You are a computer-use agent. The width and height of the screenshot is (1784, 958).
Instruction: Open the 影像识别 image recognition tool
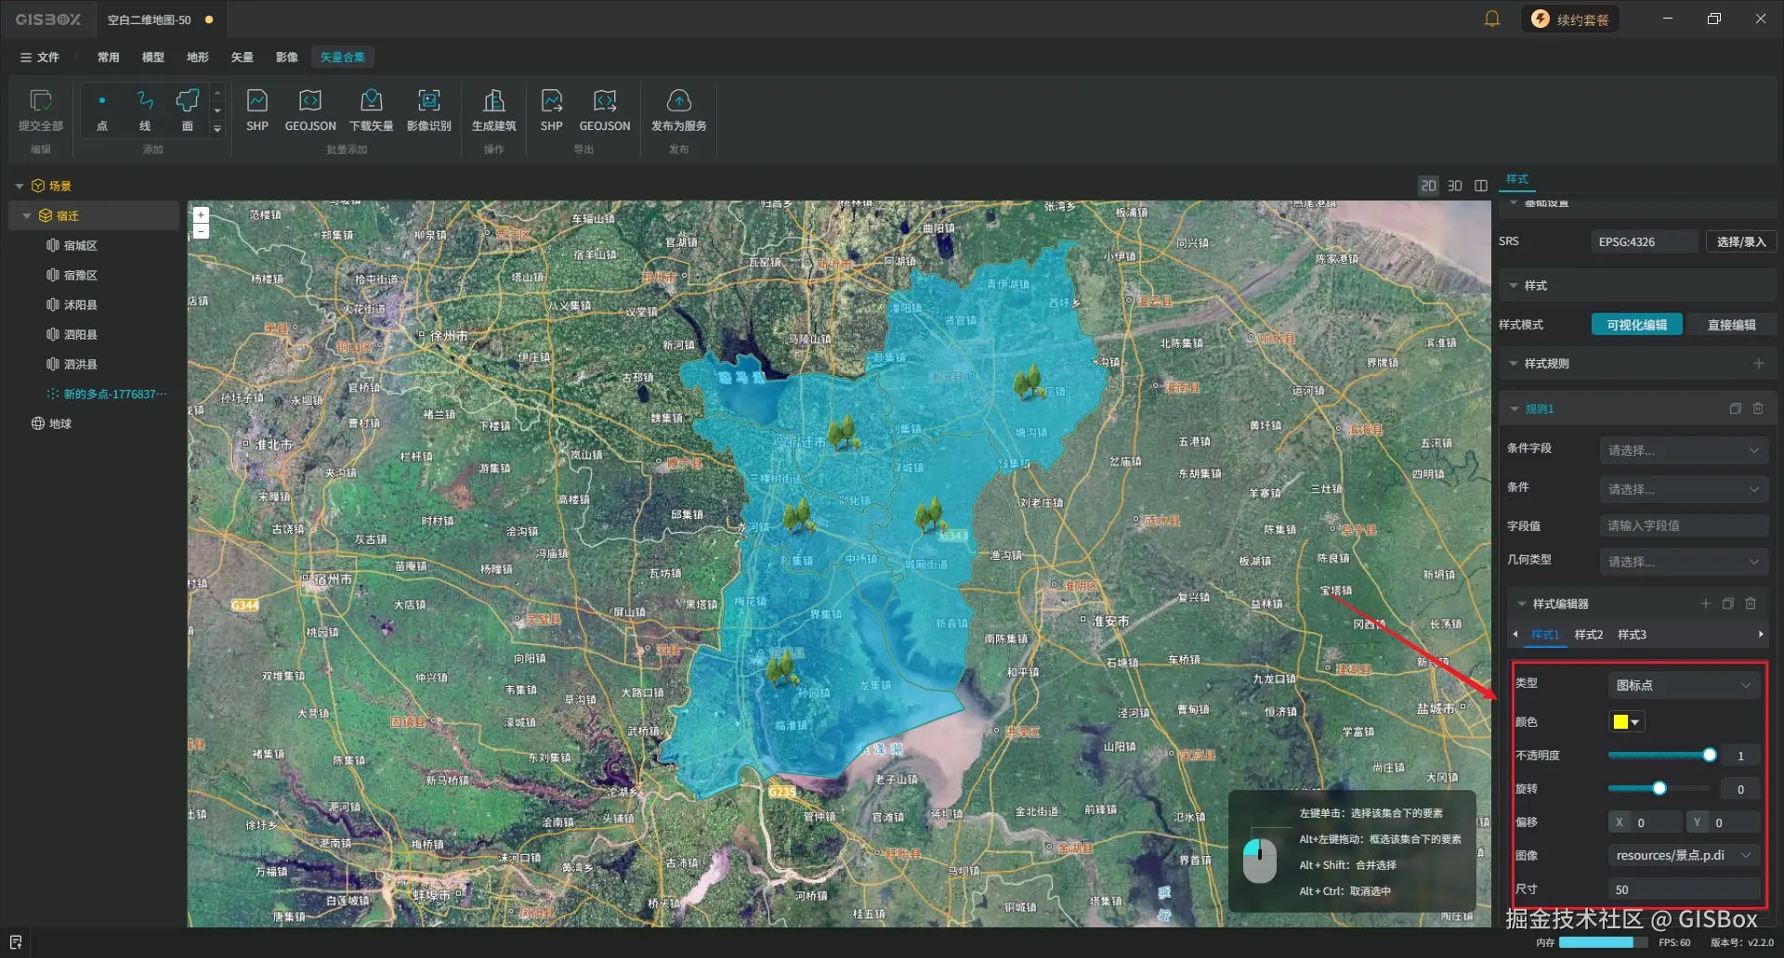[x=428, y=110]
